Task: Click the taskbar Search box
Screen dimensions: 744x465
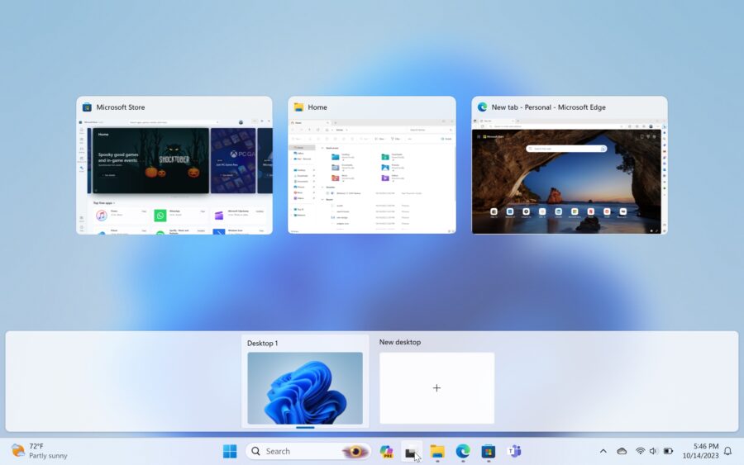Action: [308, 451]
